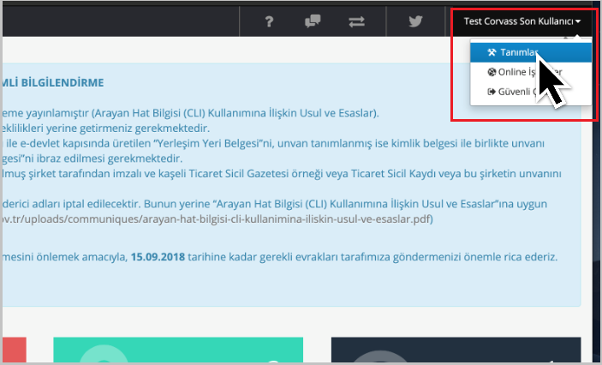The height and width of the screenshot is (365, 602).
Task: Open the teal dashboard card
Action: 178,350
